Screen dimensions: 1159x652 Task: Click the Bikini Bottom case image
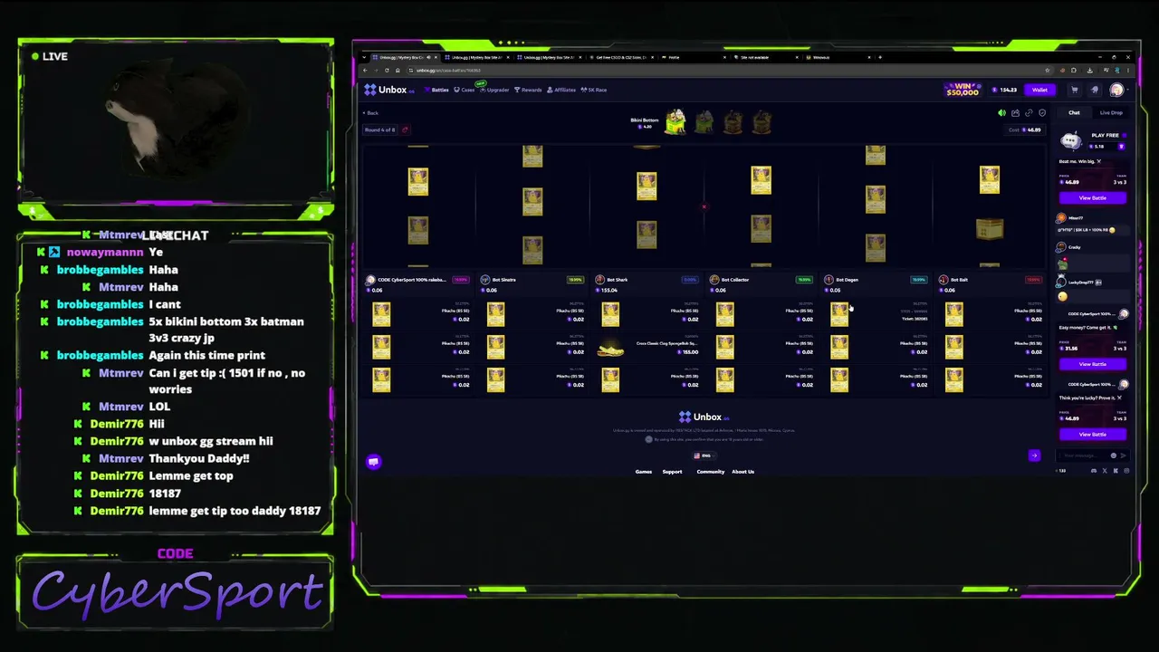(675, 122)
